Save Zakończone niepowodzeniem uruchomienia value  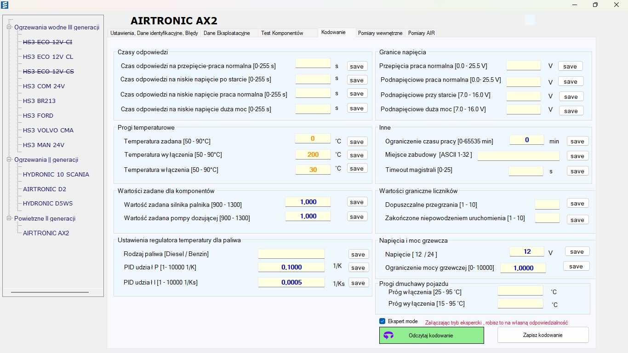pos(577,220)
